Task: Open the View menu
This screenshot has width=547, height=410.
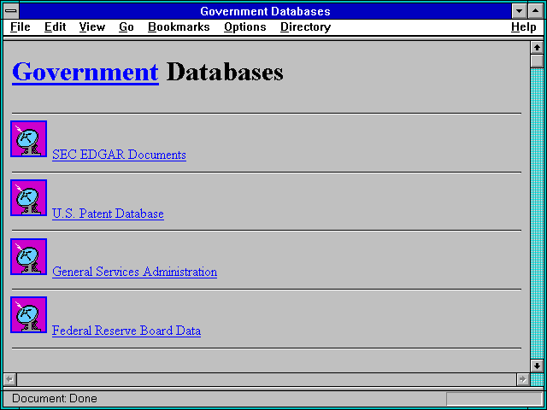Action: click(x=92, y=27)
